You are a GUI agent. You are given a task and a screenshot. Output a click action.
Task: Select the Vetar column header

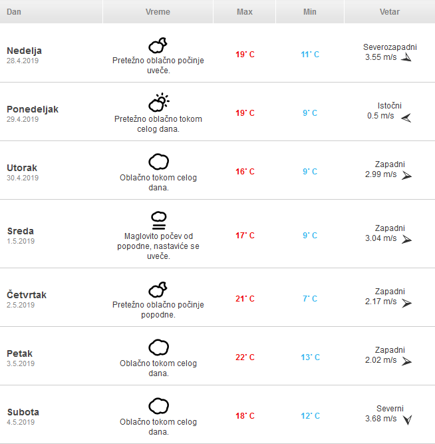[390, 11]
